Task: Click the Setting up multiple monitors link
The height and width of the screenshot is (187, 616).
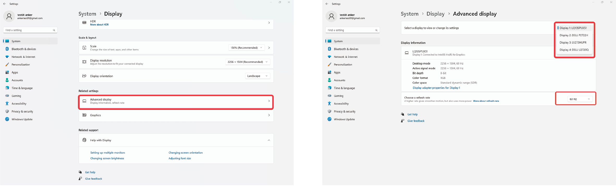Action: pos(107,153)
